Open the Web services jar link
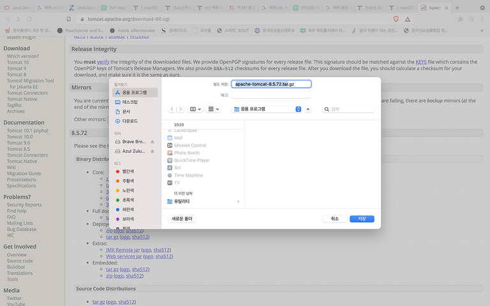This screenshot has width=490, height=306. (x=124, y=256)
